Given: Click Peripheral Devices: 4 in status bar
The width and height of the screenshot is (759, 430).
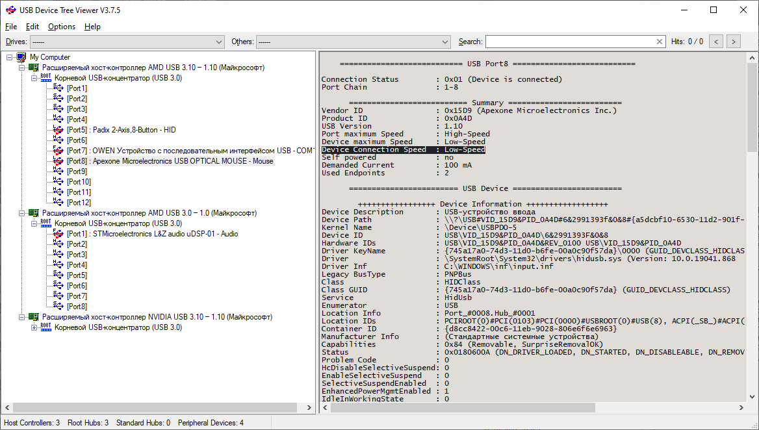Looking at the screenshot, I should pos(211,423).
